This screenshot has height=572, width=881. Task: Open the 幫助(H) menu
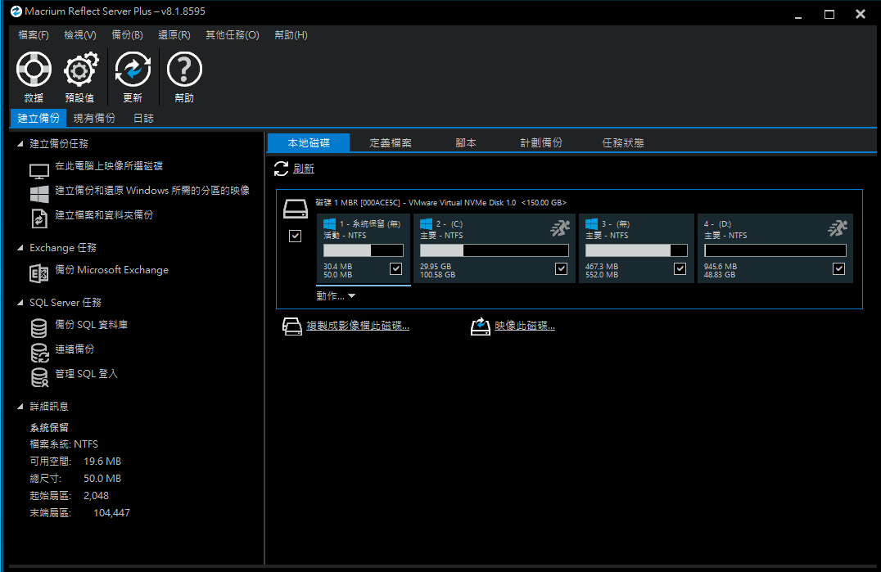[x=291, y=35]
